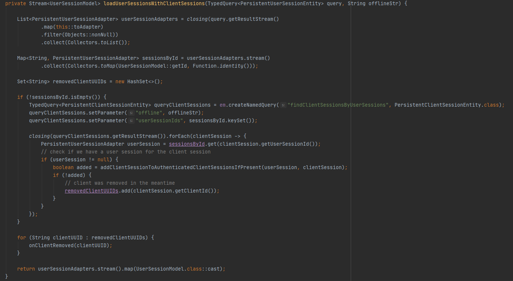Click the parameter hint badge before "offline"
513x281 pixels.
click(131, 112)
